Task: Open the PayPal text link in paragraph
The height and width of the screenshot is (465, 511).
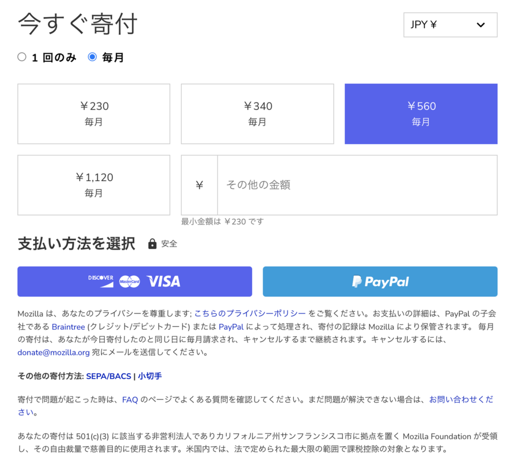Action: (231, 327)
